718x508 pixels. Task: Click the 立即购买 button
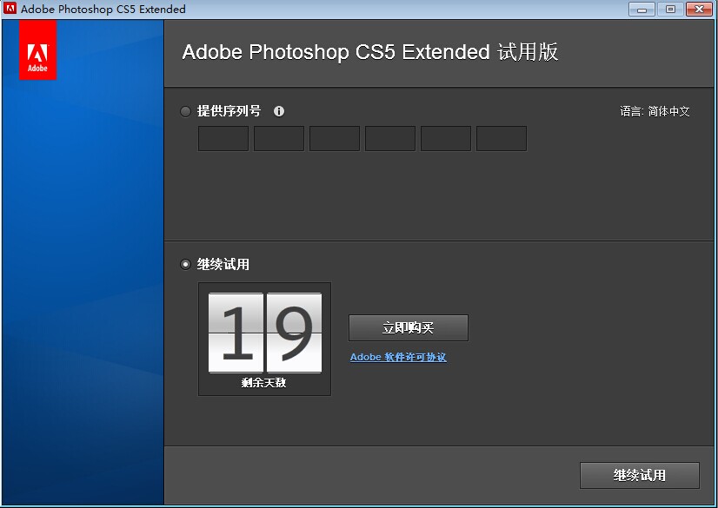pos(409,327)
